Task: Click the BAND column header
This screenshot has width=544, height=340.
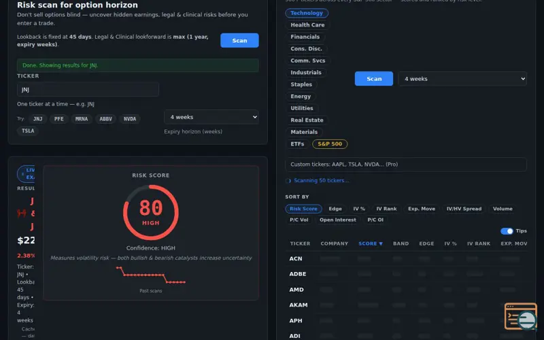Action: coord(401,243)
